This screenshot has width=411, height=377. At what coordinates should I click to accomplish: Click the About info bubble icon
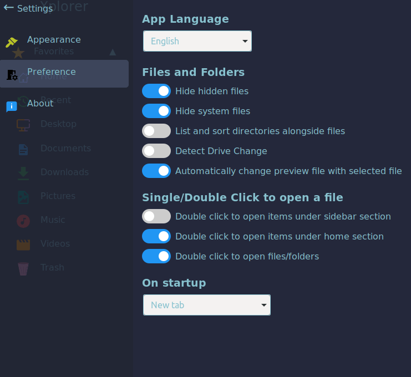point(12,106)
